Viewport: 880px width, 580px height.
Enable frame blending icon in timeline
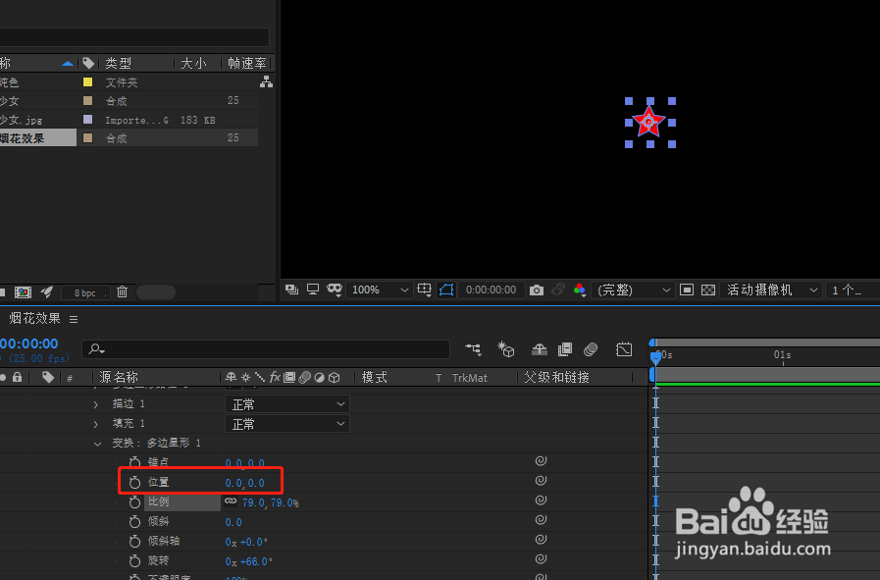click(x=565, y=349)
